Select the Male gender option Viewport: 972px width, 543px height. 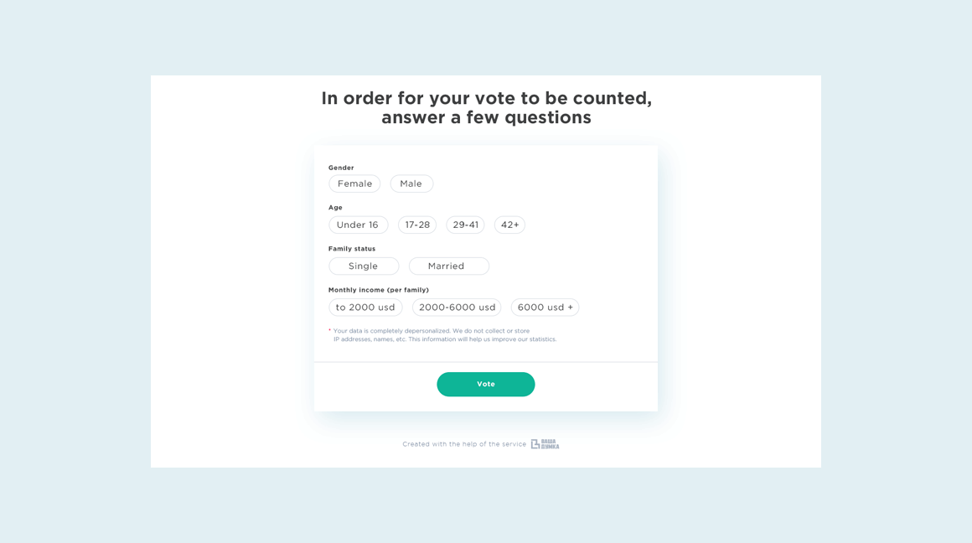point(411,184)
